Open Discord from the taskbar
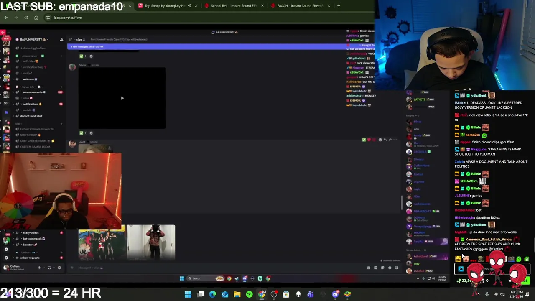Viewport: 535px width, 301px height. click(335, 294)
